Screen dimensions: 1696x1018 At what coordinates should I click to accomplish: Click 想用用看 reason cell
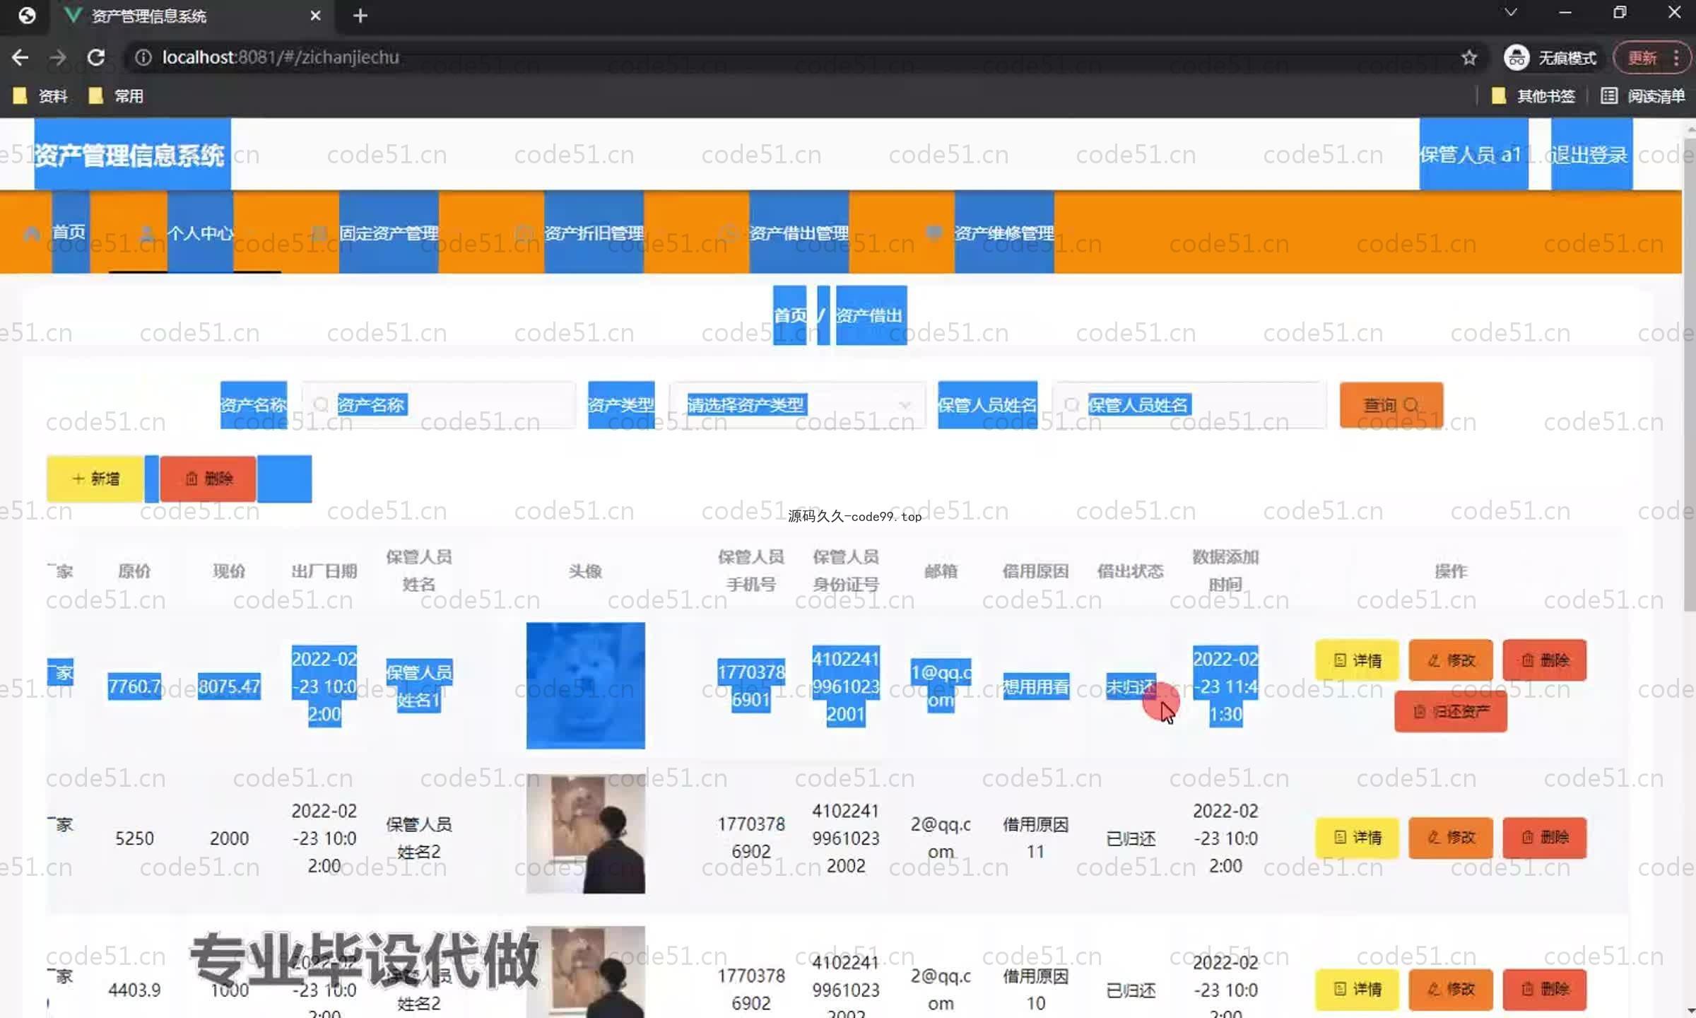pos(1036,686)
